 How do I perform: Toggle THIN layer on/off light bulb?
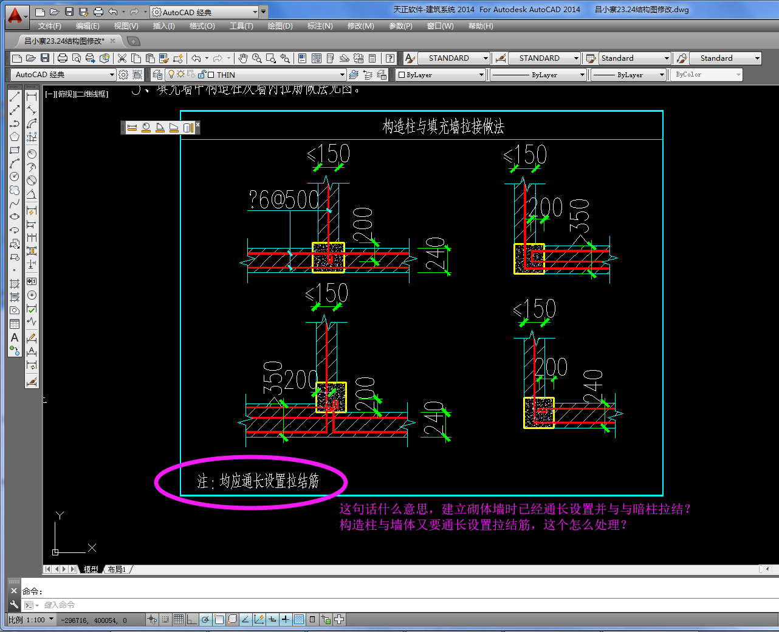click(x=171, y=74)
